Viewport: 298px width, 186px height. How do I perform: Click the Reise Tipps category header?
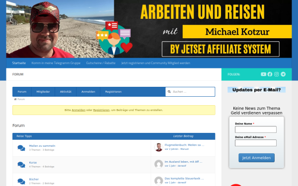(x=24, y=136)
